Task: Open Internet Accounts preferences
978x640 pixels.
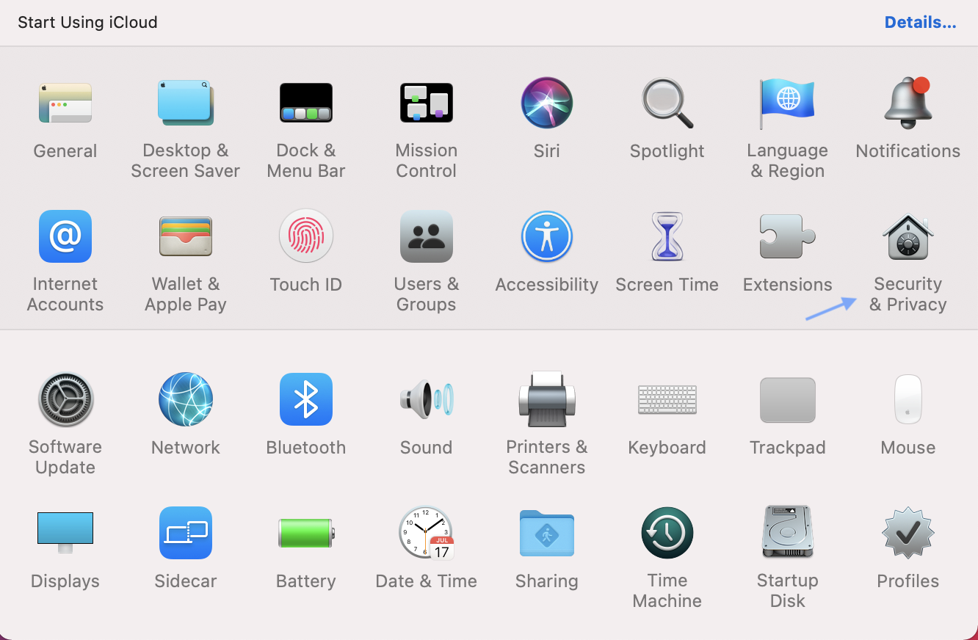Action: coord(65,236)
